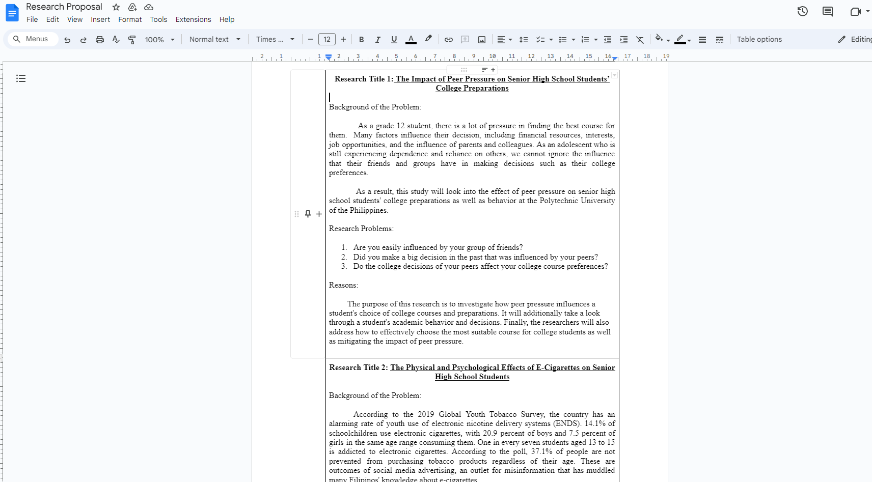Open the comments panel icon

point(827,11)
